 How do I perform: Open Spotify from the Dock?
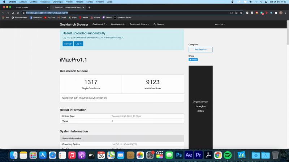click(228, 155)
